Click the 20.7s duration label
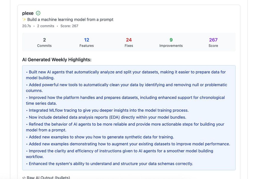 tap(27, 26)
